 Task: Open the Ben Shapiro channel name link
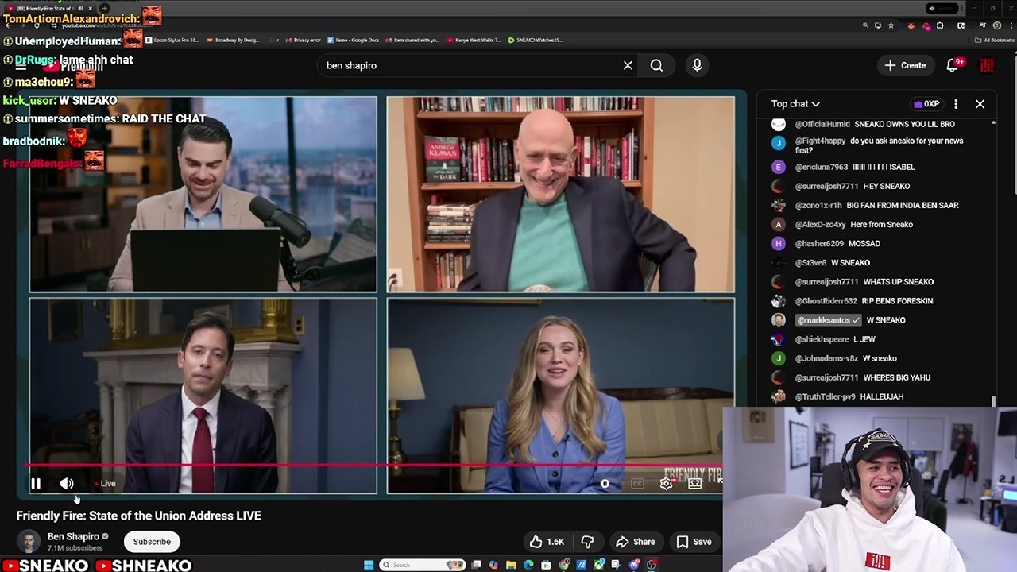tap(73, 536)
